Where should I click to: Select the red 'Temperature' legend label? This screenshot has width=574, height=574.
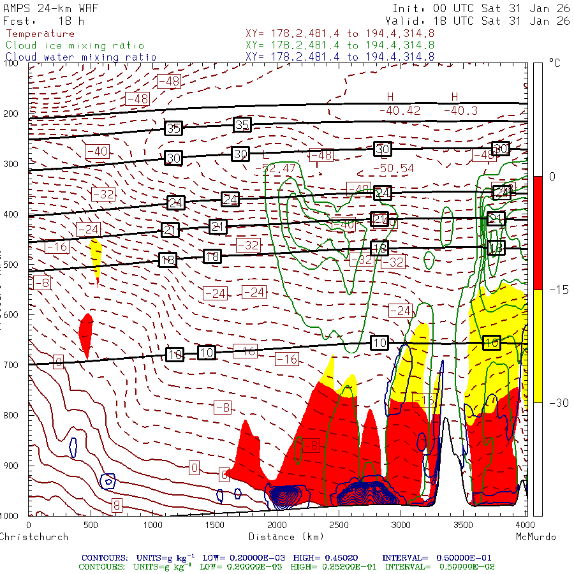point(40,34)
